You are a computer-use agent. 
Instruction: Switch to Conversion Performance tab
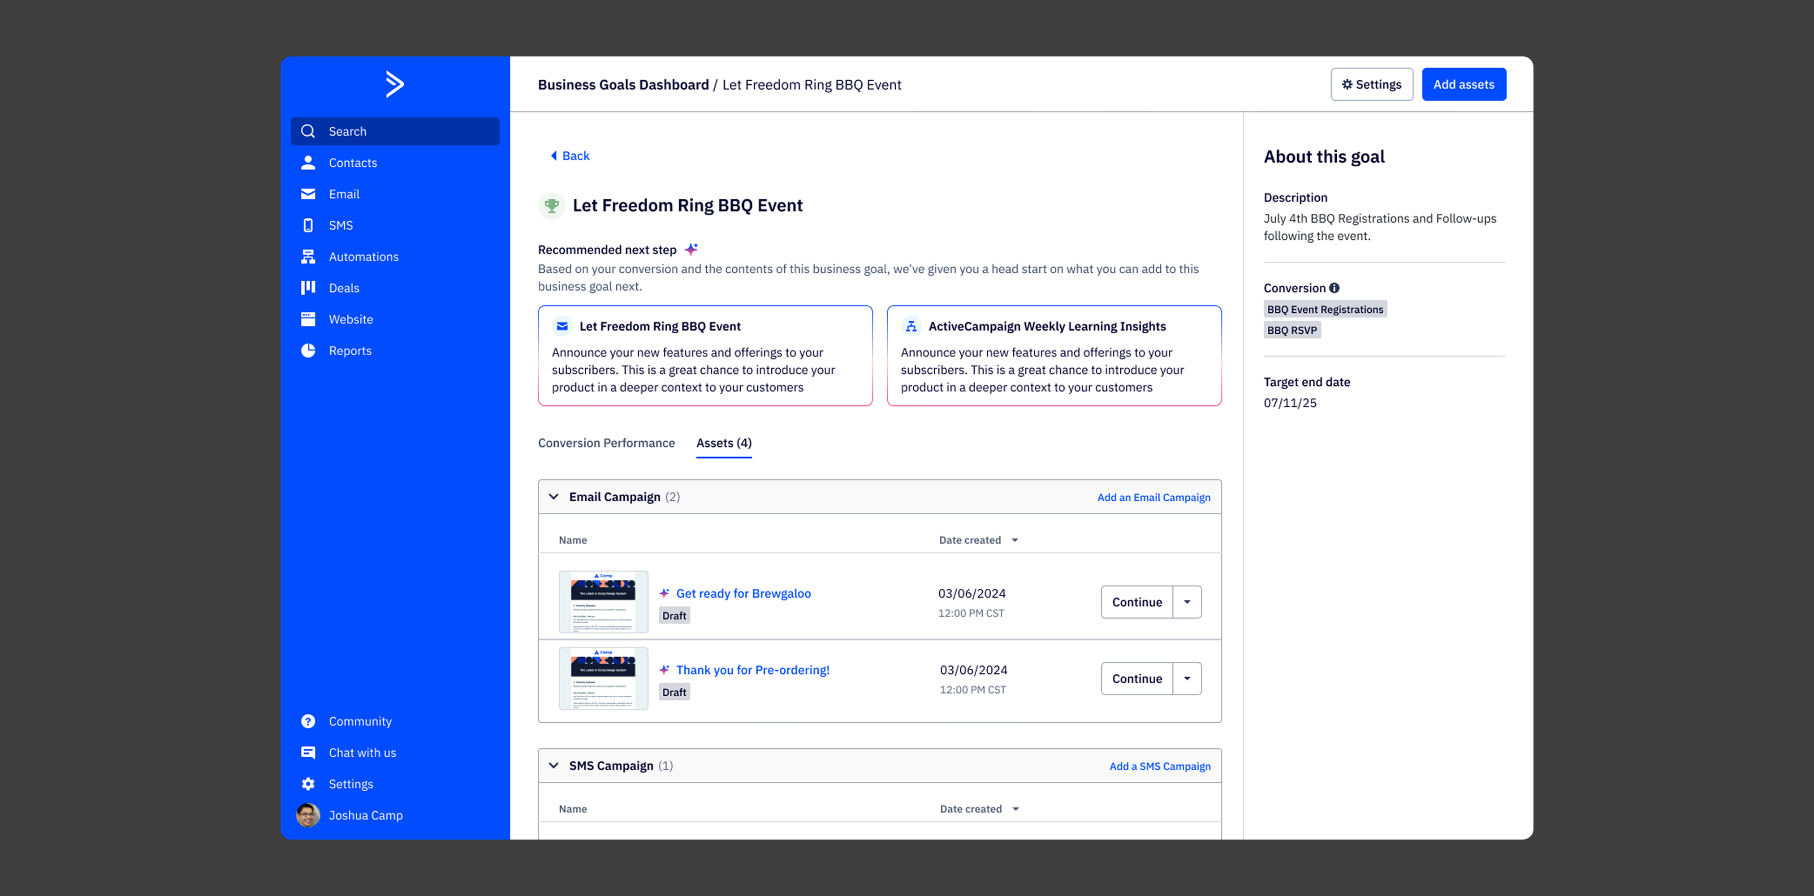click(605, 443)
